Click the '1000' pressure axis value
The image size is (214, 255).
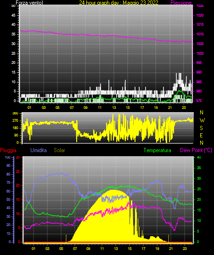[200, 53]
